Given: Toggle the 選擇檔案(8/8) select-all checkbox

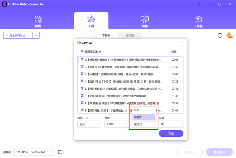Looking at the screenshot, I should click(82, 51).
